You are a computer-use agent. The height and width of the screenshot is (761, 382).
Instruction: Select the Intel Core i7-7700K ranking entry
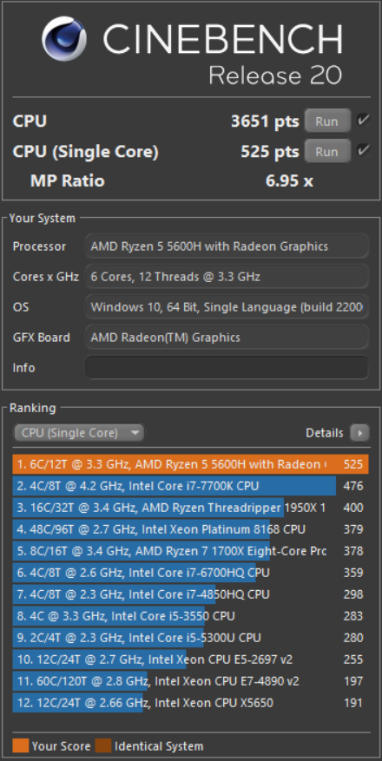coord(190,486)
